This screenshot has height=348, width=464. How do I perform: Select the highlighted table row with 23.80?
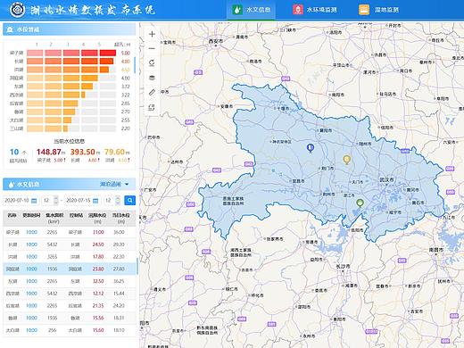[69, 269]
